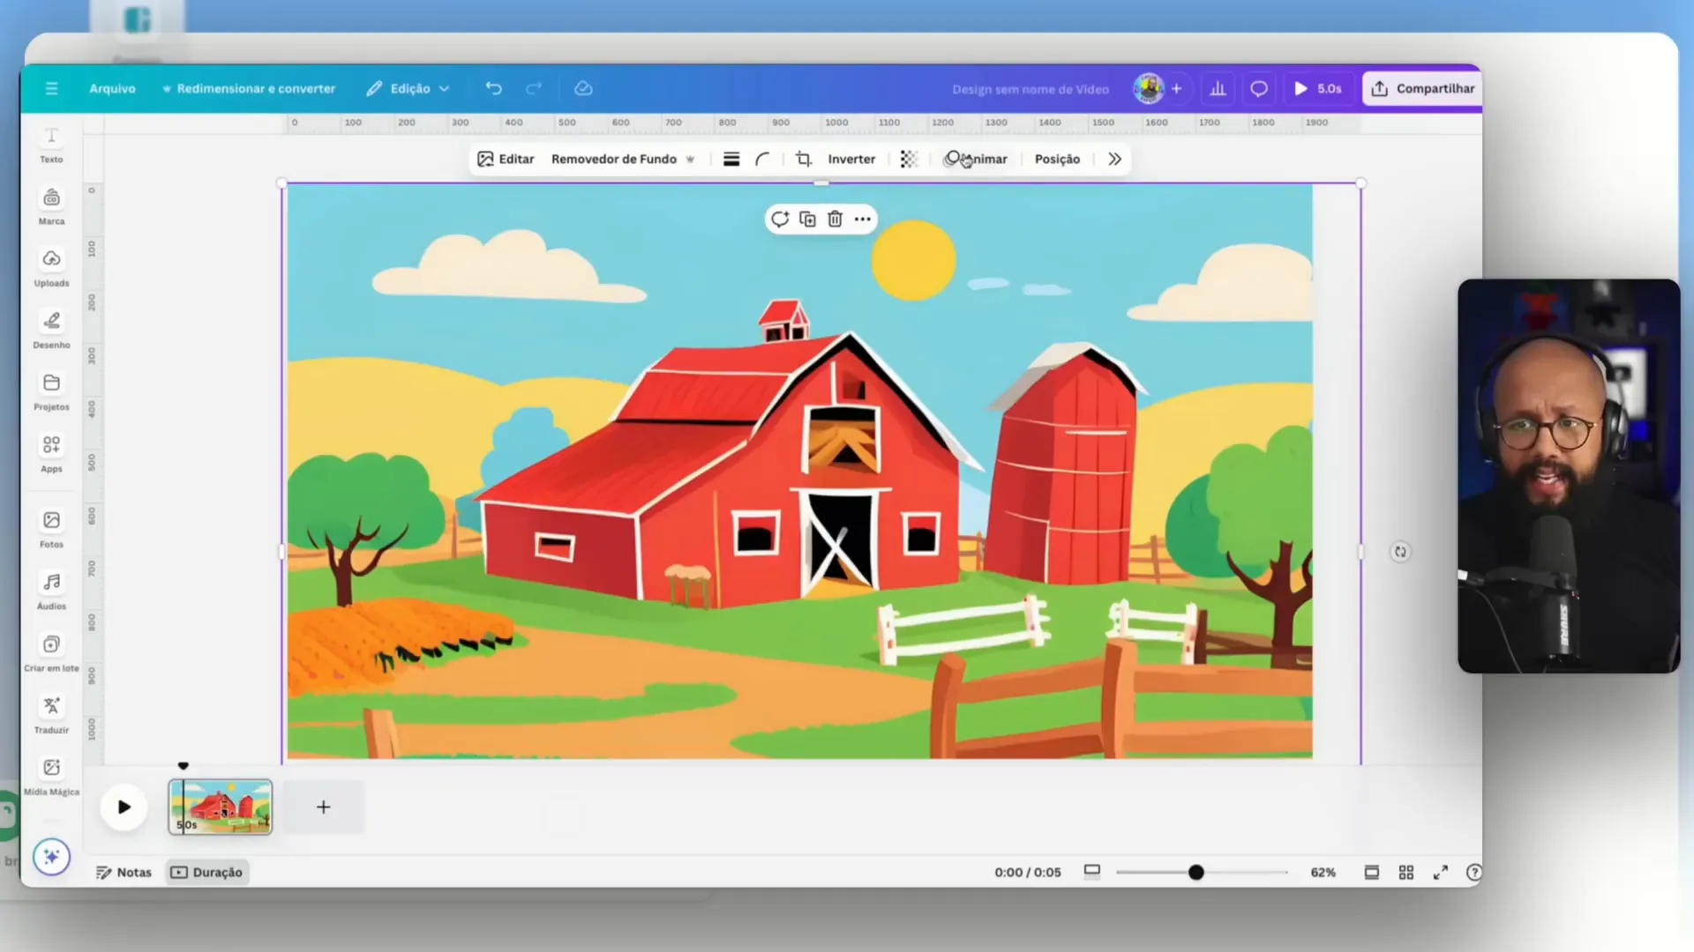This screenshot has height=952, width=1694.
Task: Click the Compartilhar button
Action: pos(1423,88)
